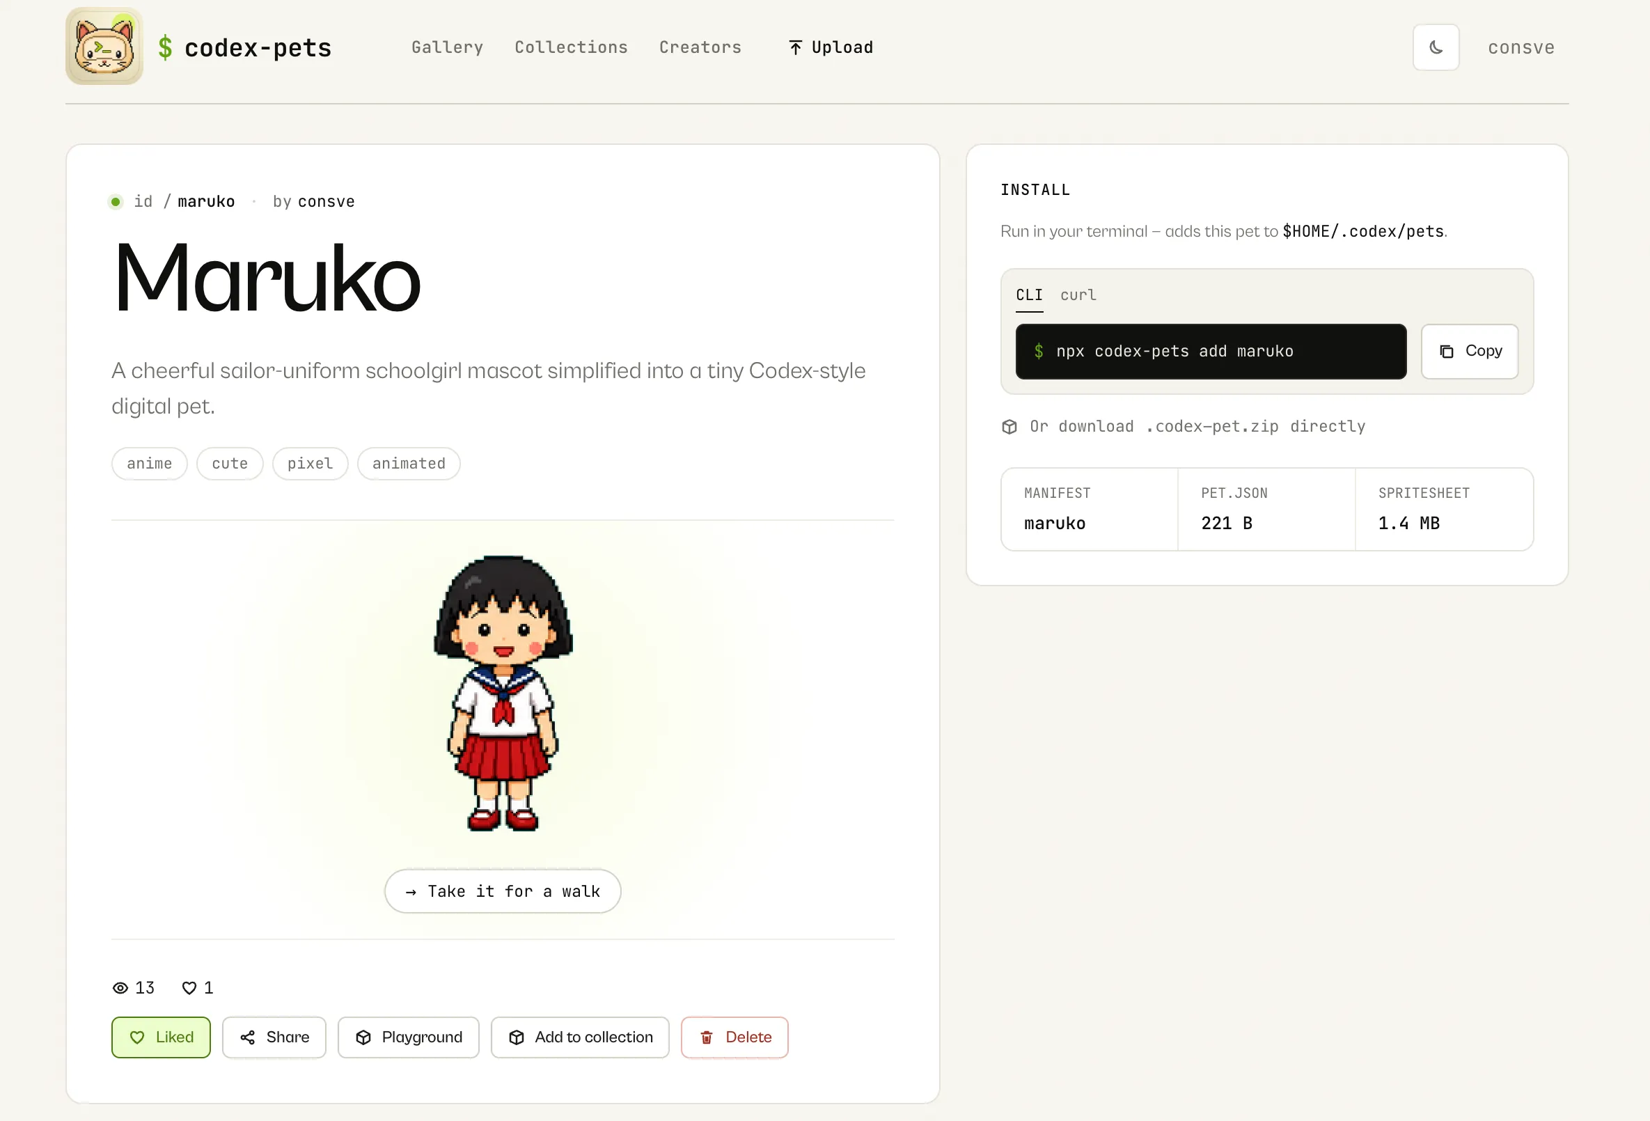Click Take it for a walk
The image size is (1650, 1121).
click(503, 891)
